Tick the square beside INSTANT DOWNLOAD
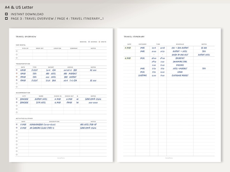This screenshot has width=230, height=172. coord(6,14)
